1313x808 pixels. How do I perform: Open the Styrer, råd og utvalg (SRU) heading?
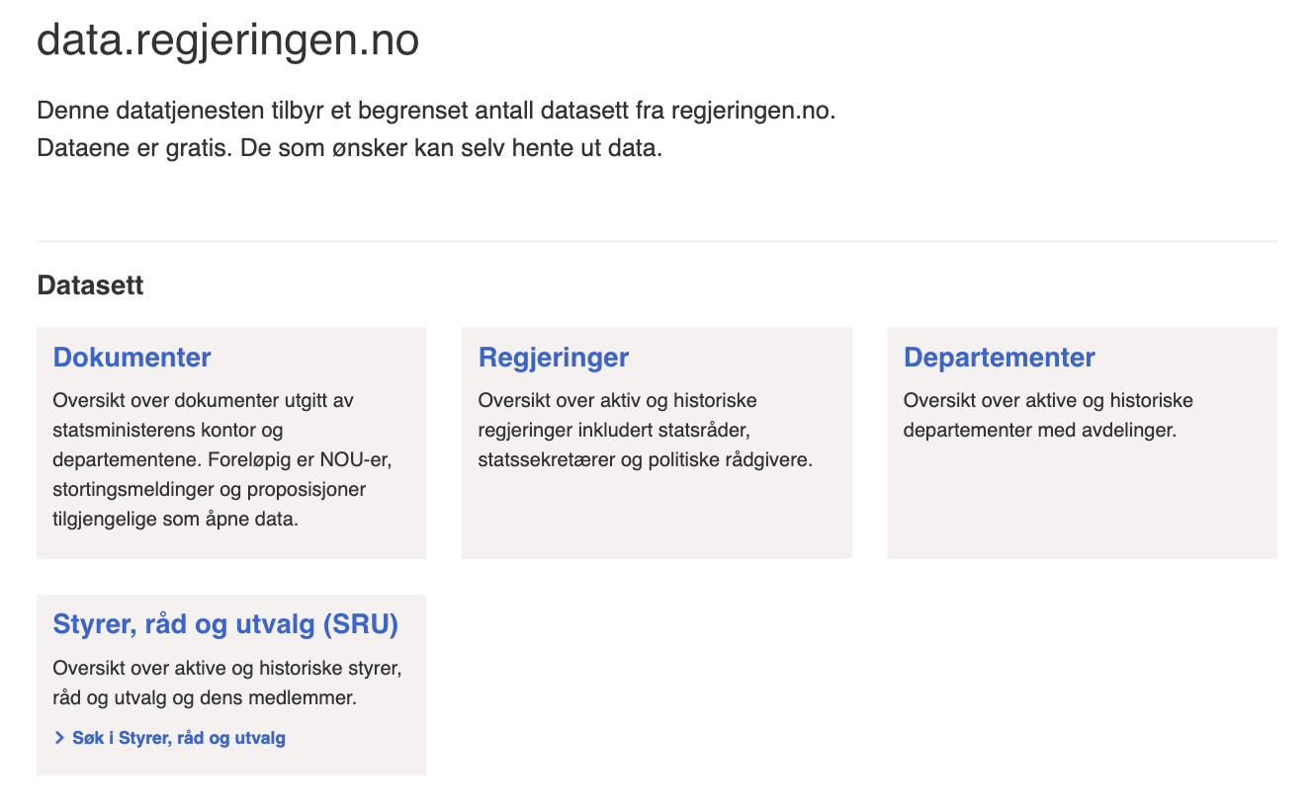point(225,624)
